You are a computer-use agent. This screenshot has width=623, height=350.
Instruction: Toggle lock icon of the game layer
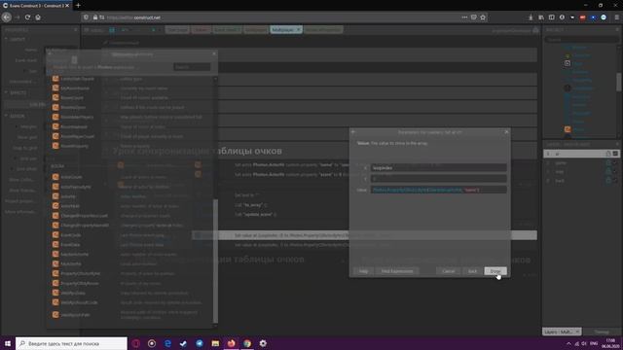coord(608,162)
